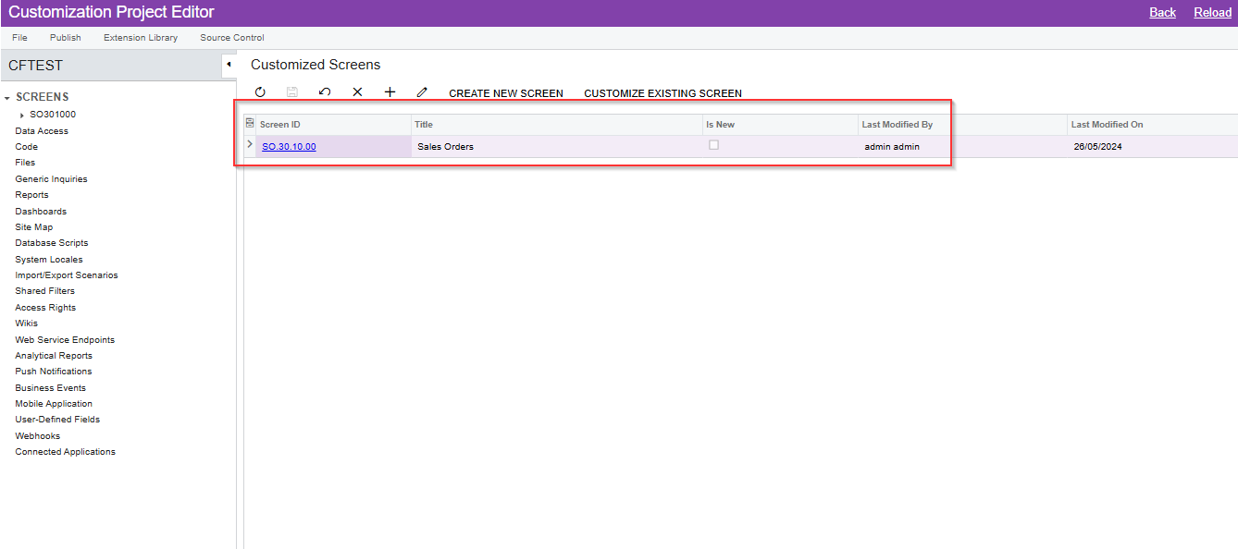1238x549 pixels.
Task: Select the SO301000 tree item label
Action: coord(53,115)
